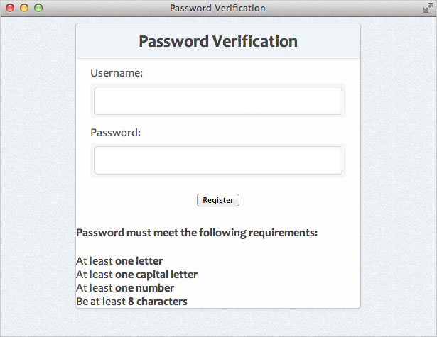Click the window fullscreen arrows icon
437x337 pixels.
(x=428, y=8)
